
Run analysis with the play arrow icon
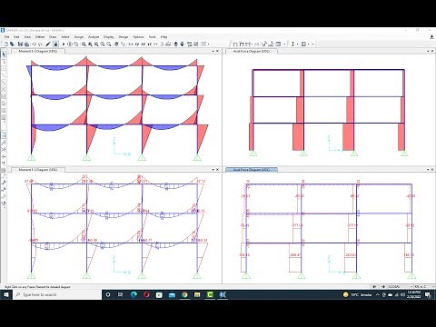tap(64, 44)
